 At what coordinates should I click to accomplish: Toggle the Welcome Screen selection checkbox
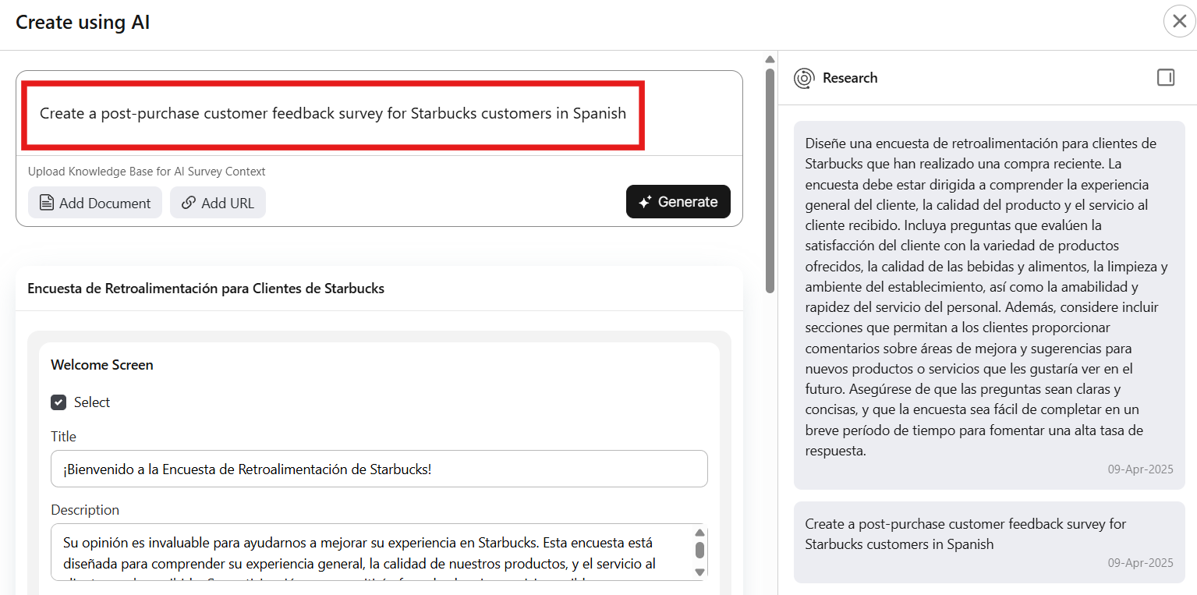coord(58,402)
